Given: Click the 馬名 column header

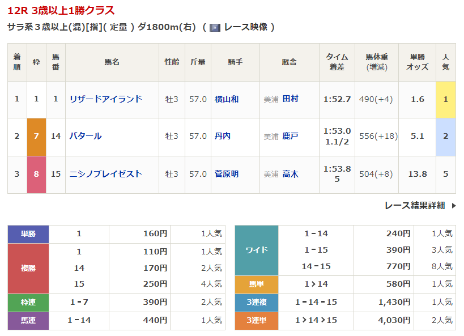Looking at the screenshot, I should pyautogui.click(x=112, y=62).
